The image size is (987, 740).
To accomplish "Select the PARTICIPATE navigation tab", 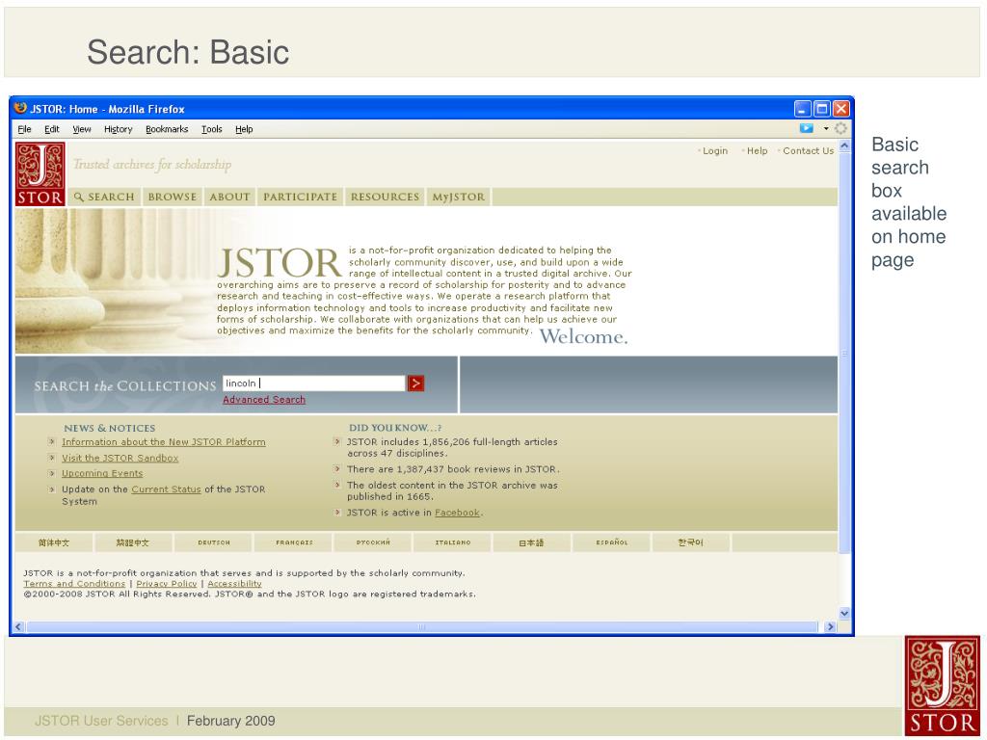I will pyautogui.click(x=301, y=197).
